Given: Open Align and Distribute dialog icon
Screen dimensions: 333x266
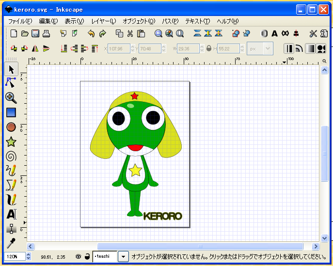Looking at the screenshot, I should pos(296,33).
